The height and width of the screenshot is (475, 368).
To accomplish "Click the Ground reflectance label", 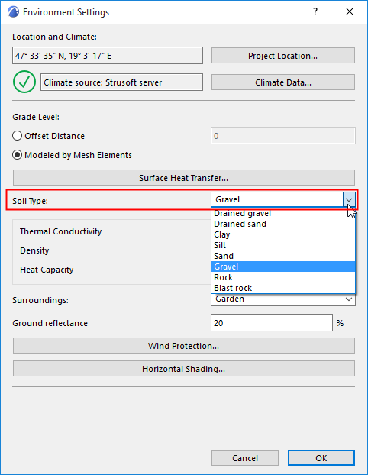I will 50,323.
